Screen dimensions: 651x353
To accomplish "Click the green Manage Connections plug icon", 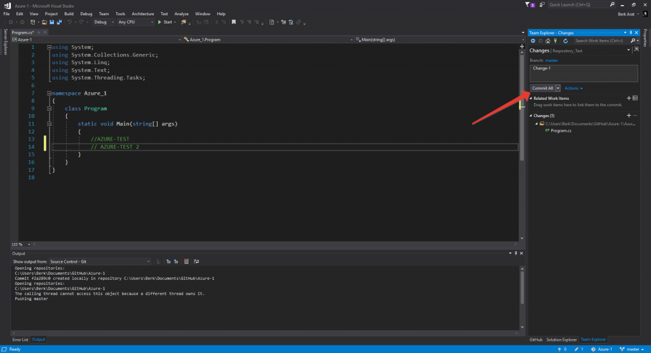I will click(x=556, y=41).
